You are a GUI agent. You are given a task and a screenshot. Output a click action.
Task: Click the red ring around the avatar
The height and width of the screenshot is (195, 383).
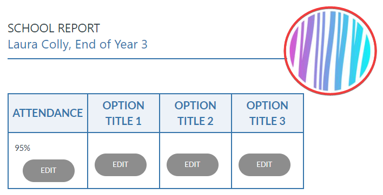coord(331,8)
